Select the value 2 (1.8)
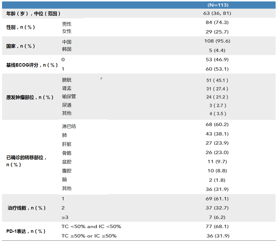 tap(217, 180)
